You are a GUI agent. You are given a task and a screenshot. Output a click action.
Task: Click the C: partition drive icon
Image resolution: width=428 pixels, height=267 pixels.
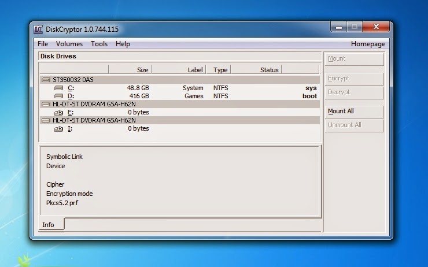[x=58, y=88]
